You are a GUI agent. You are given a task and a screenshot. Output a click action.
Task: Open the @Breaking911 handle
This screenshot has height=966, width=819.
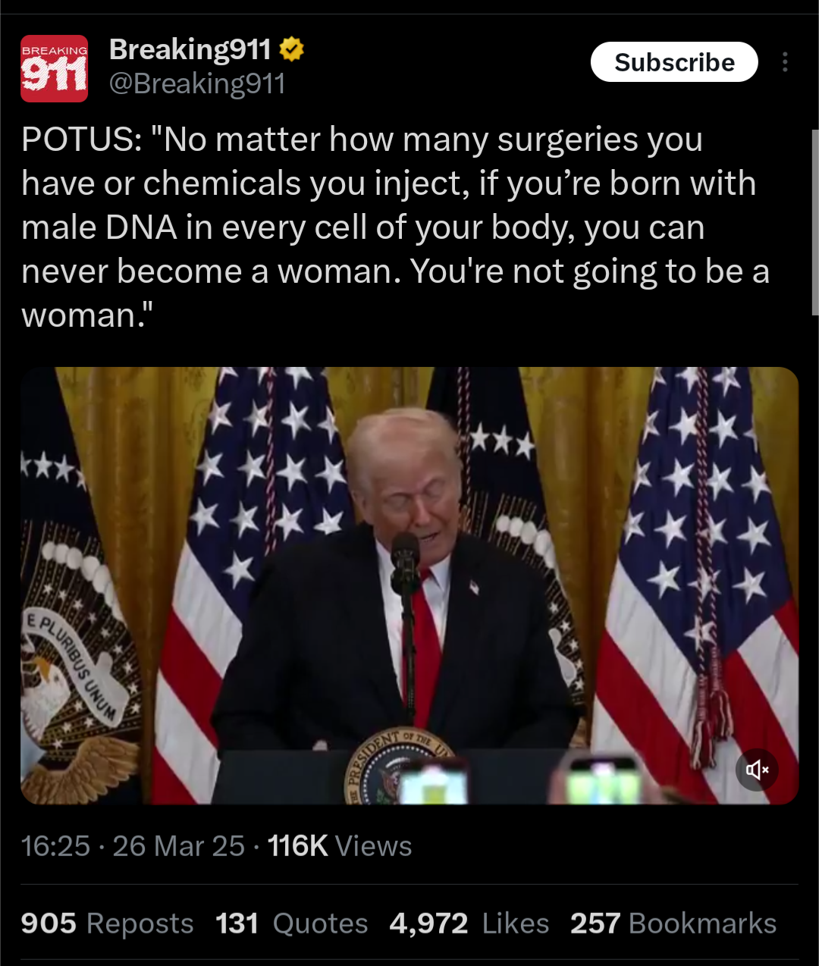point(197,83)
